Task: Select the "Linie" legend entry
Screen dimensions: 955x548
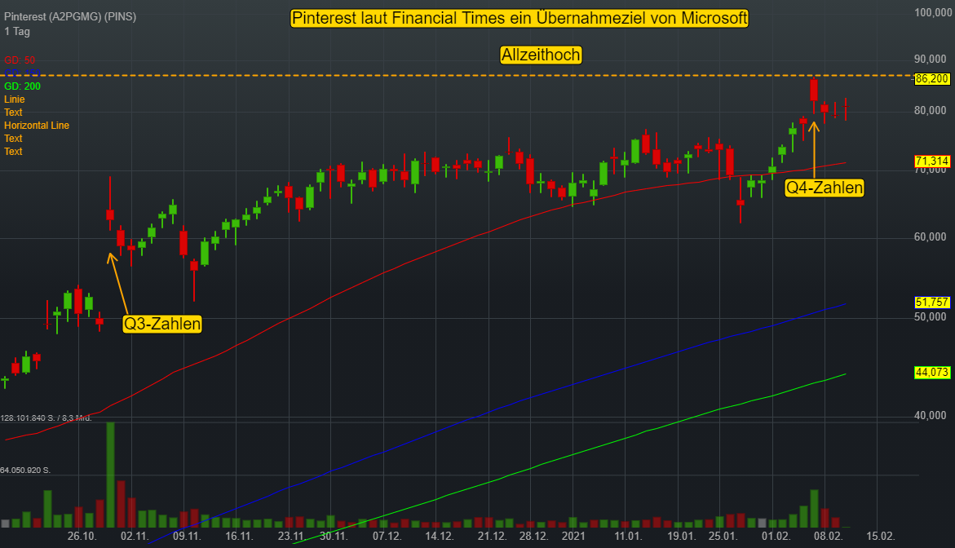Action: click(x=15, y=99)
